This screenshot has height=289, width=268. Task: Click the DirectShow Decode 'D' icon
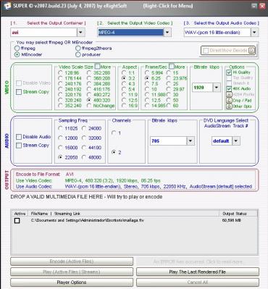pos(251,50)
